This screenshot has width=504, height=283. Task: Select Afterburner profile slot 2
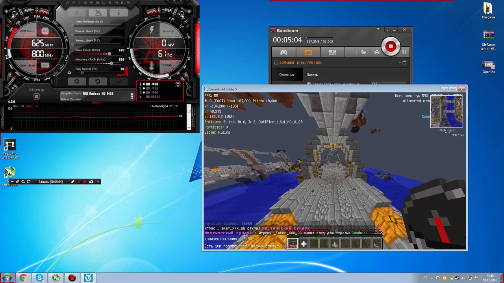click(x=149, y=88)
